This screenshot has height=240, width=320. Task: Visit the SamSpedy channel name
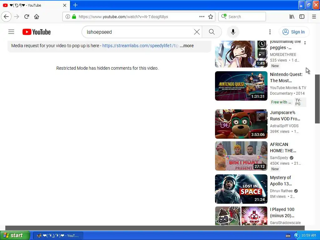click(279, 158)
